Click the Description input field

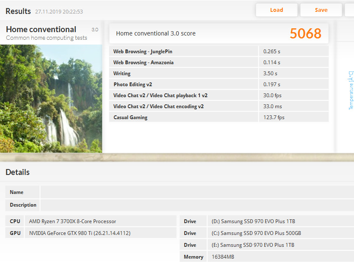(197, 205)
